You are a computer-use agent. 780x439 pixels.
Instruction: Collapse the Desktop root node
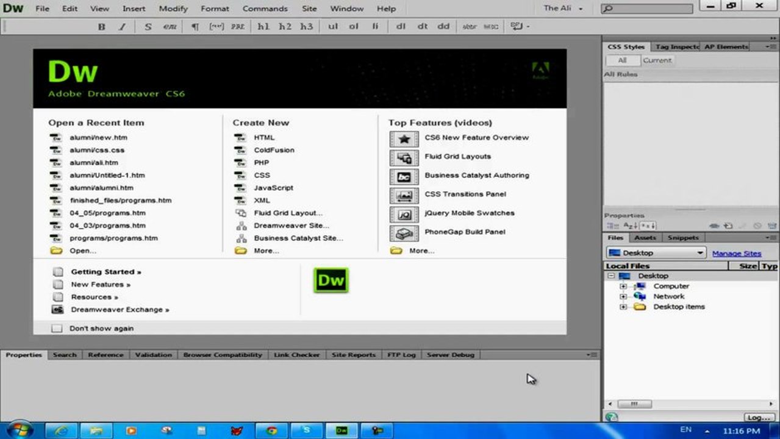tap(610, 276)
